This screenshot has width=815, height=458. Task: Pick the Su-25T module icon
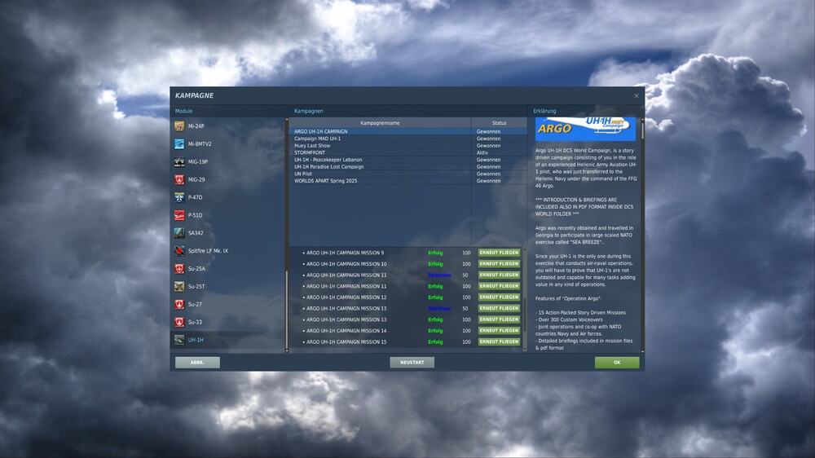[x=179, y=286]
